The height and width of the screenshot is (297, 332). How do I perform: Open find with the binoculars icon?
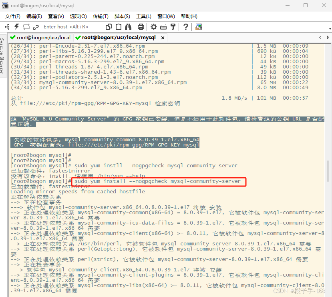[x=128, y=26]
